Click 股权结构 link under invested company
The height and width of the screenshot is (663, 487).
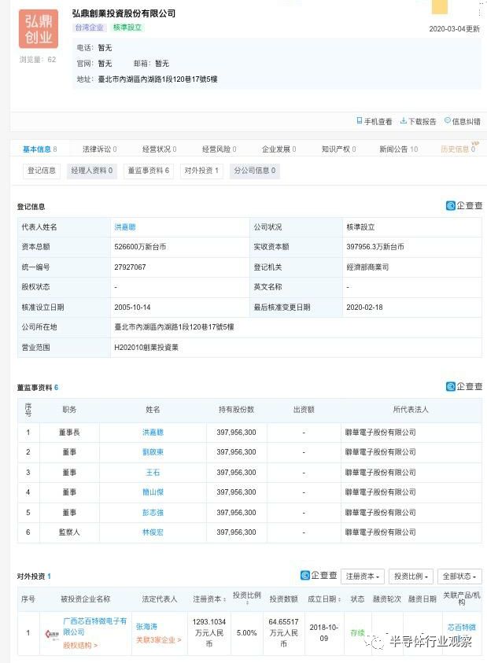tap(80, 646)
